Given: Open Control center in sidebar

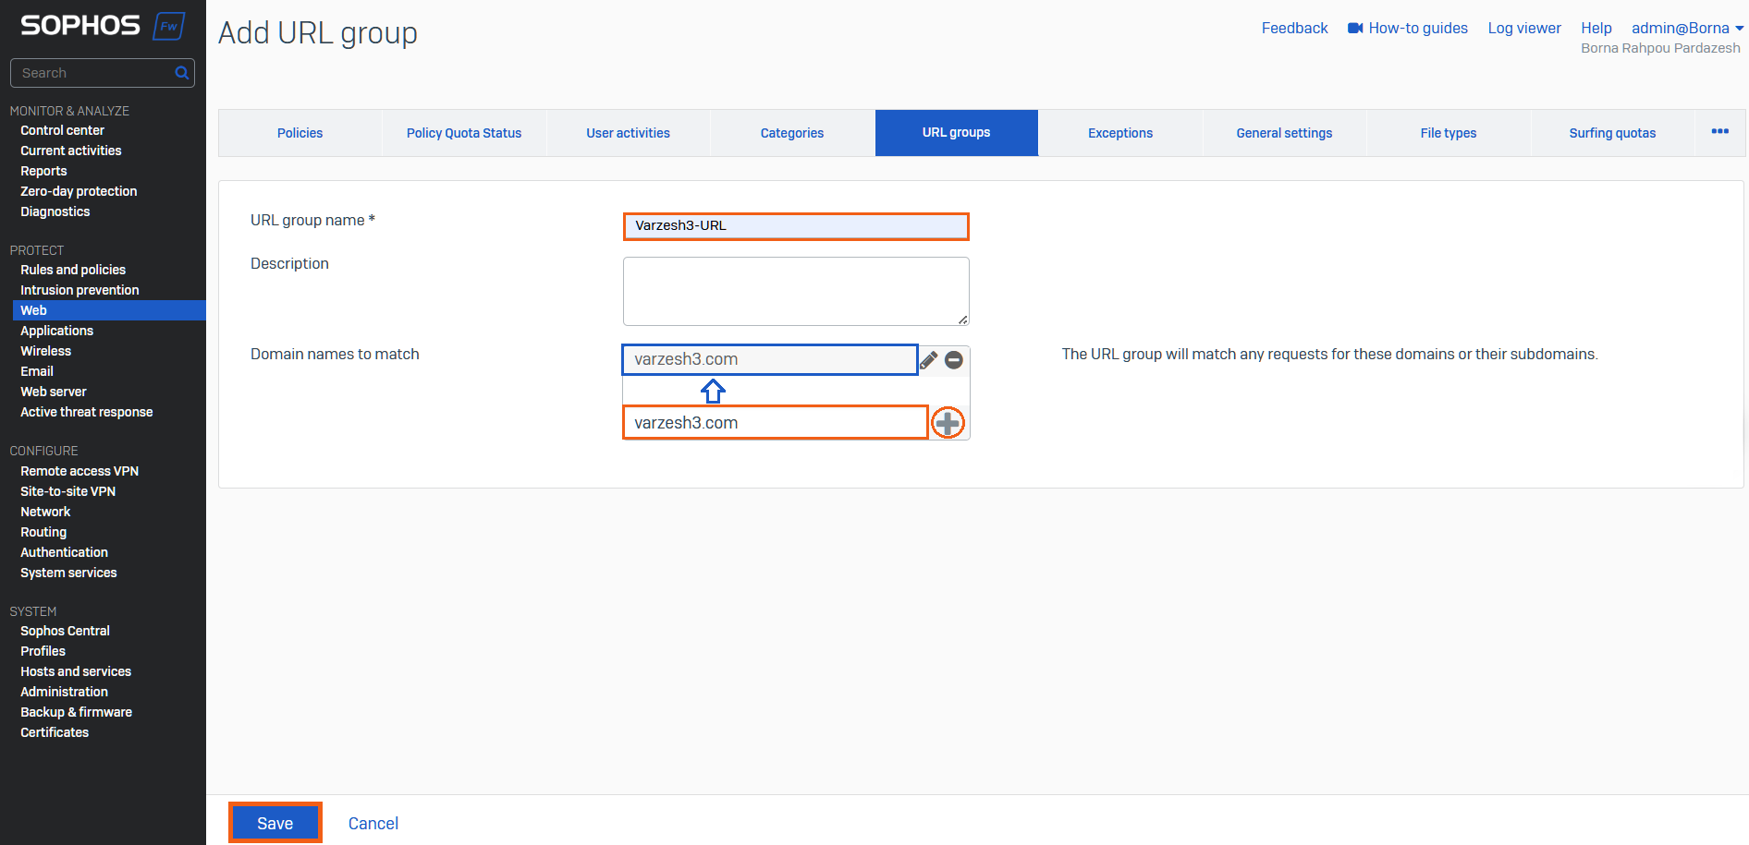Looking at the screenshot, I should pos(62,130).
